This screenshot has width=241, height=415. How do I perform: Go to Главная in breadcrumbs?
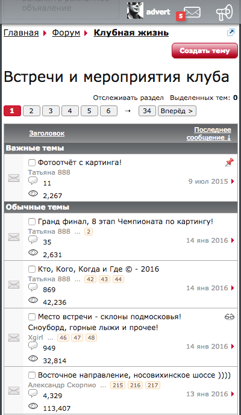pos(21,33)
